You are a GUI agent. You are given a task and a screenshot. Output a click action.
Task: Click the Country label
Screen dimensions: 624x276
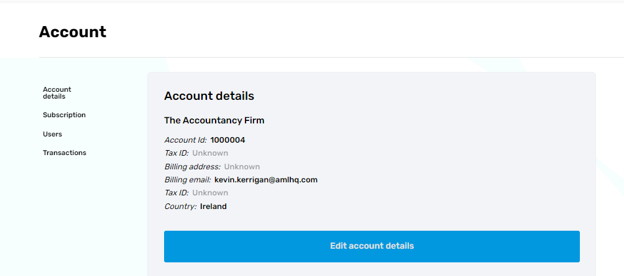[180, 207]
